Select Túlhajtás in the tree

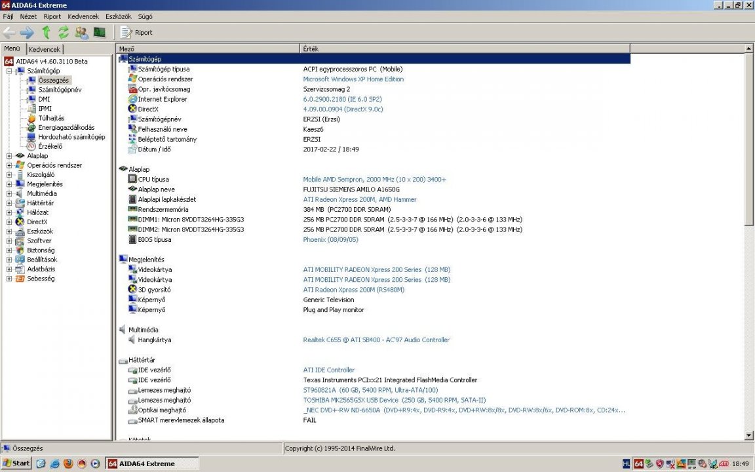(51, 118)
